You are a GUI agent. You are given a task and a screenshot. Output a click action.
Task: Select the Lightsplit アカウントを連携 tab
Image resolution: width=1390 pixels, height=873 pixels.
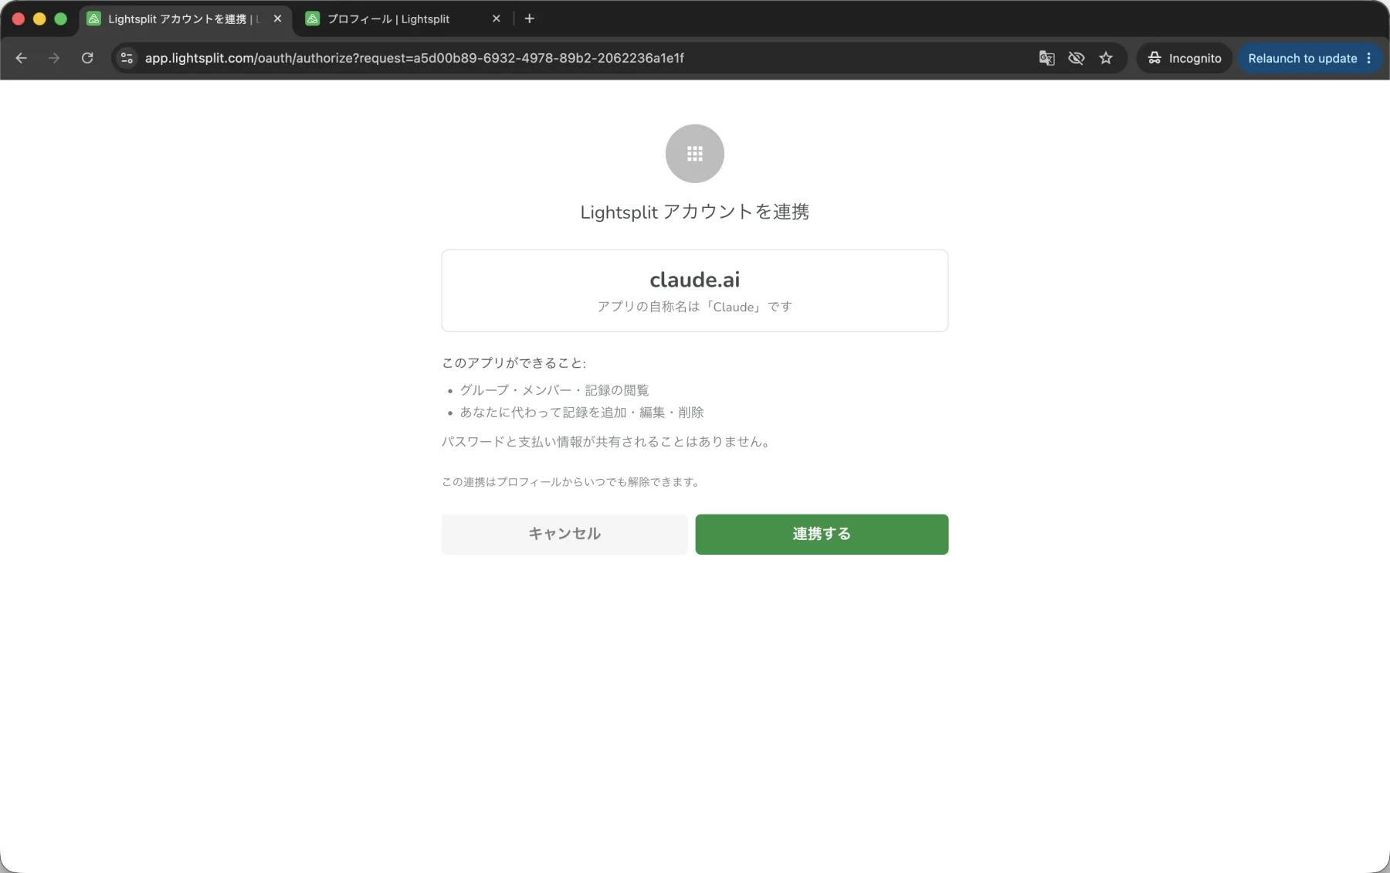point(184,19)
